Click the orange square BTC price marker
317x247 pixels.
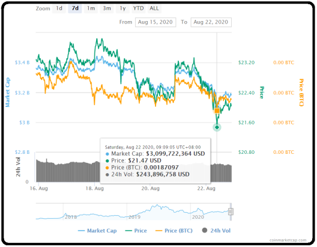[x=217, y=111]
